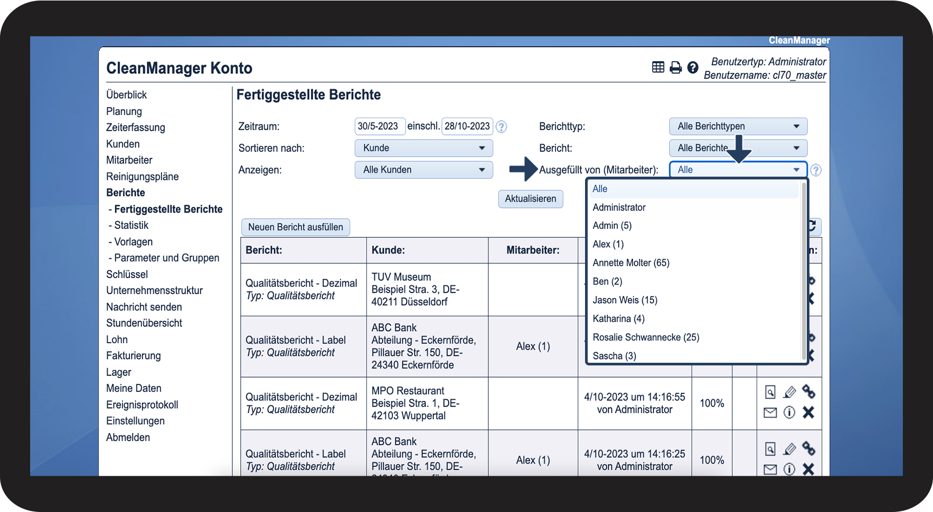
Task: Select Annette Molter (65) from the list
Action: [631, 263]
